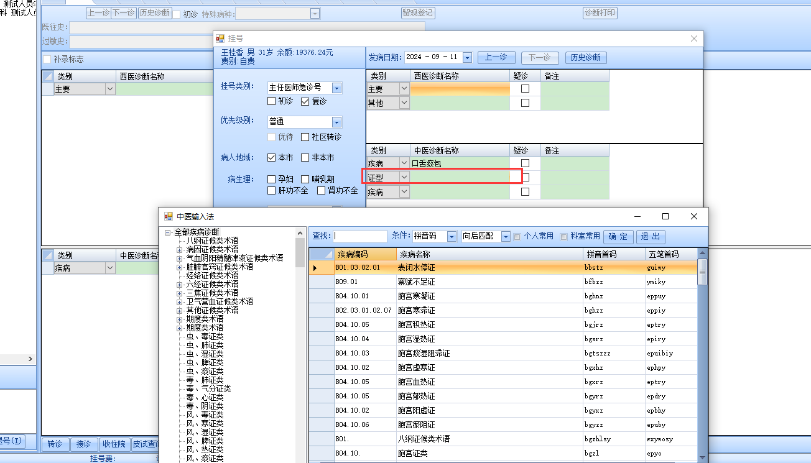The image size is (811, 463).
Task: Enable the 肾功不全 checkbox
Action: click(x=322, y=191)
